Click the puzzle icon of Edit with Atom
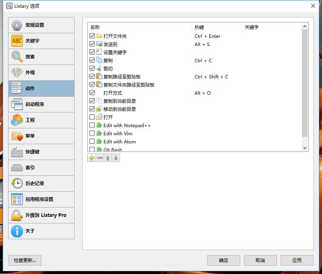 pos(99,141)
